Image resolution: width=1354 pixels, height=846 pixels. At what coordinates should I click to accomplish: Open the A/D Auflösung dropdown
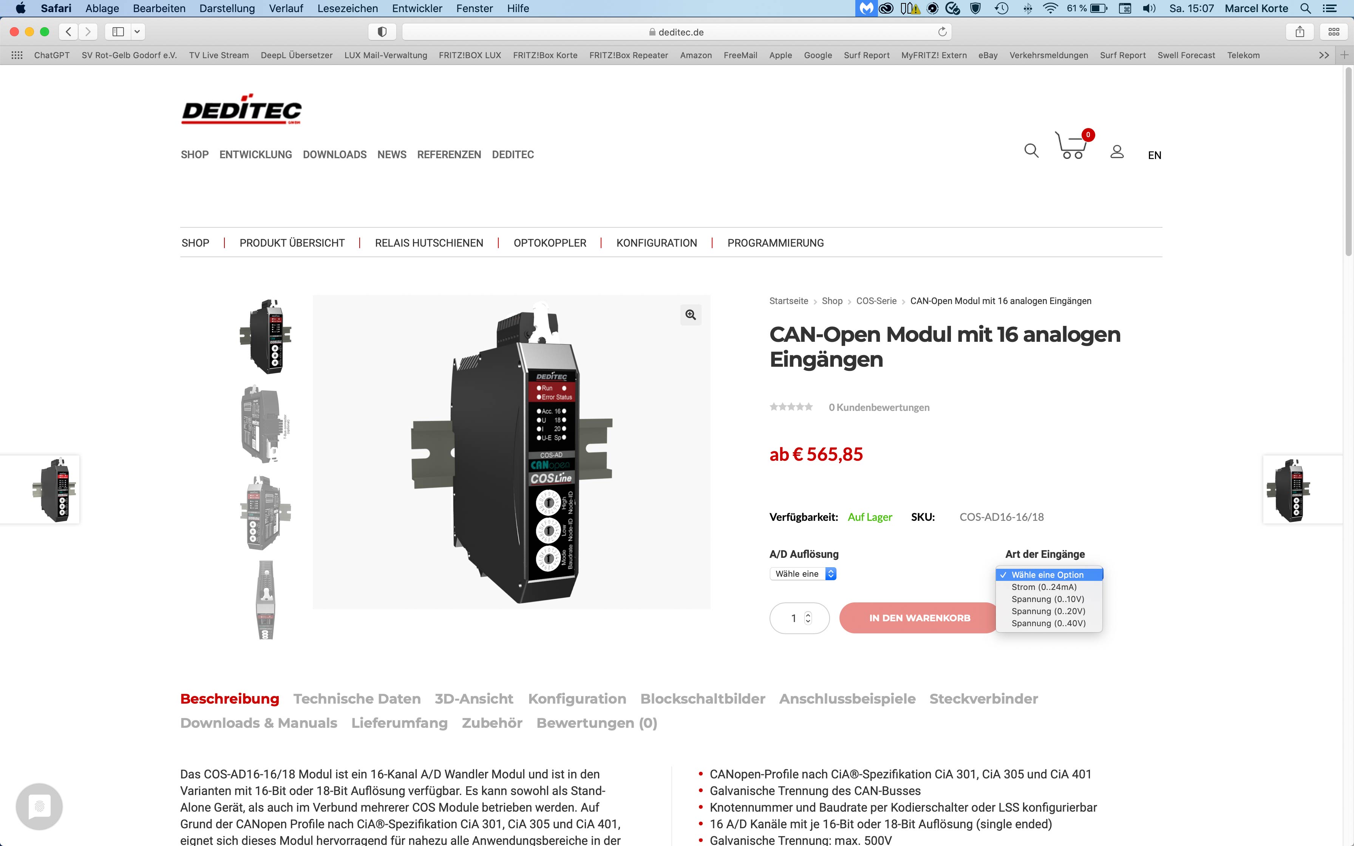pyautogui.click(x=803, y=574)
